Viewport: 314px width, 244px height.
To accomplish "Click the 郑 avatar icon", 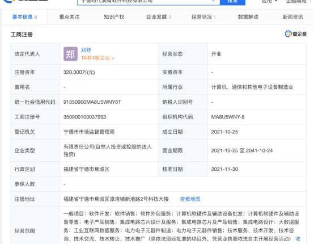I will click(70, 54).
